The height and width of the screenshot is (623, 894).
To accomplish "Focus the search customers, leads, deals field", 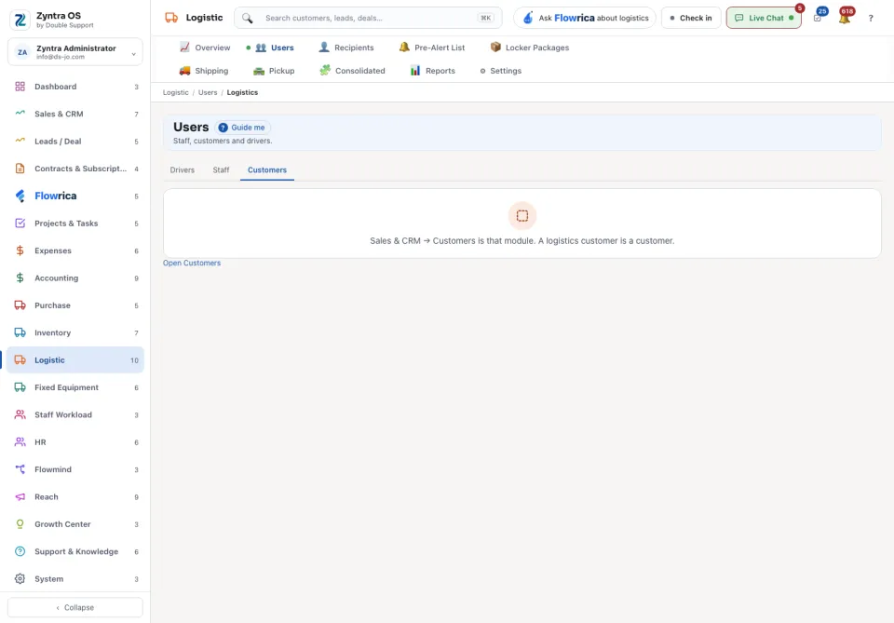I will (369, 19).
